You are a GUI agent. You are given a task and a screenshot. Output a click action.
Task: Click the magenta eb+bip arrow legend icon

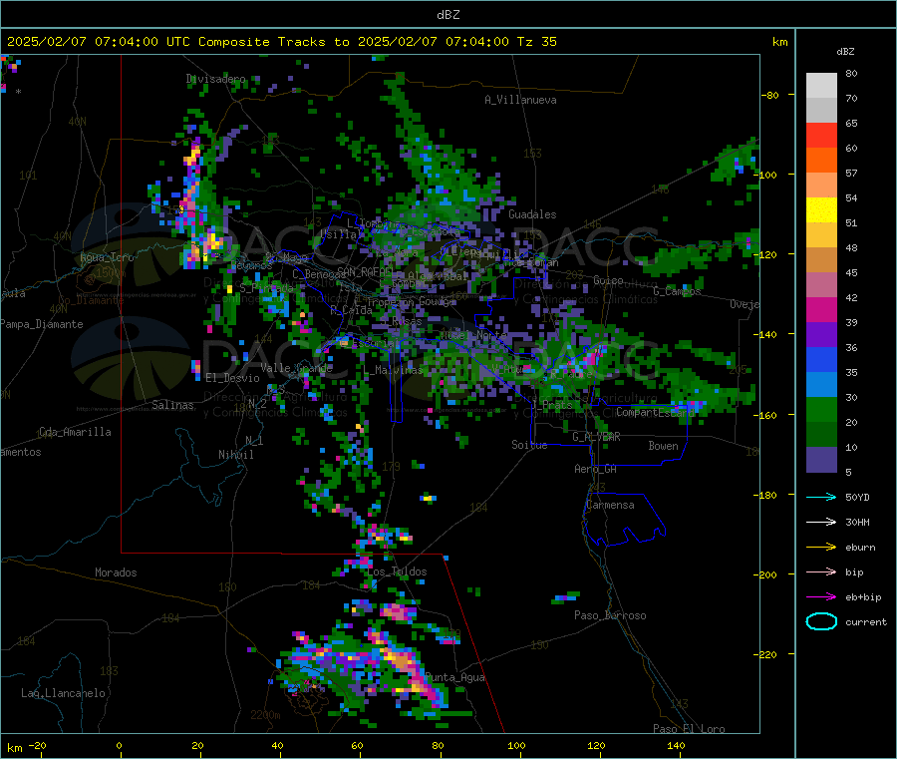(821, 597)
